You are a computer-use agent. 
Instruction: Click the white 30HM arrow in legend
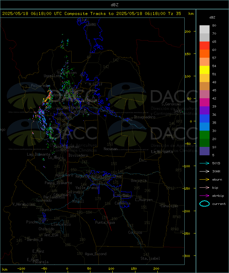[x=204, y=171]
